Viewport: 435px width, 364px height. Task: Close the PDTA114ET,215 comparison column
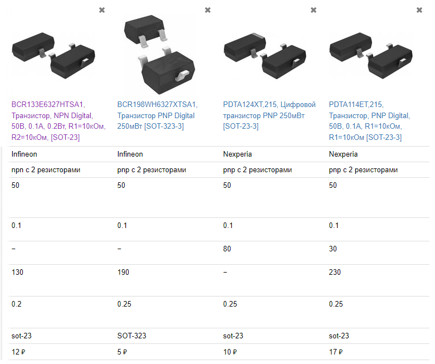point(419,10)
